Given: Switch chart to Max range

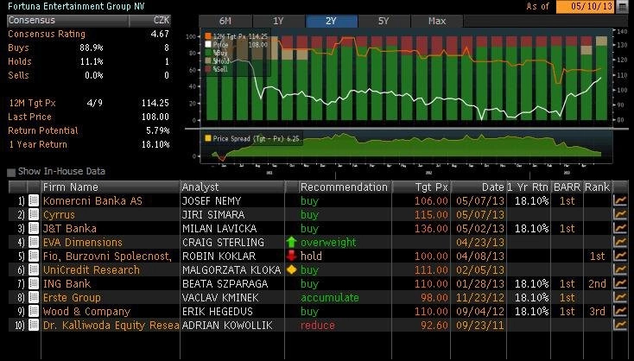Looking at the screenshot, I should 437,21.
